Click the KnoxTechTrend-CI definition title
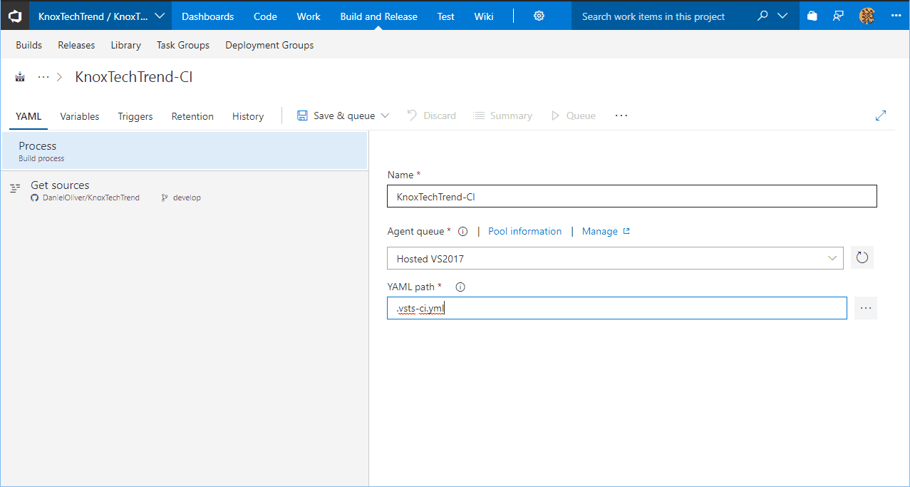Screen dimensions: 910x487 pyautogui.click(x=134, y=77)
